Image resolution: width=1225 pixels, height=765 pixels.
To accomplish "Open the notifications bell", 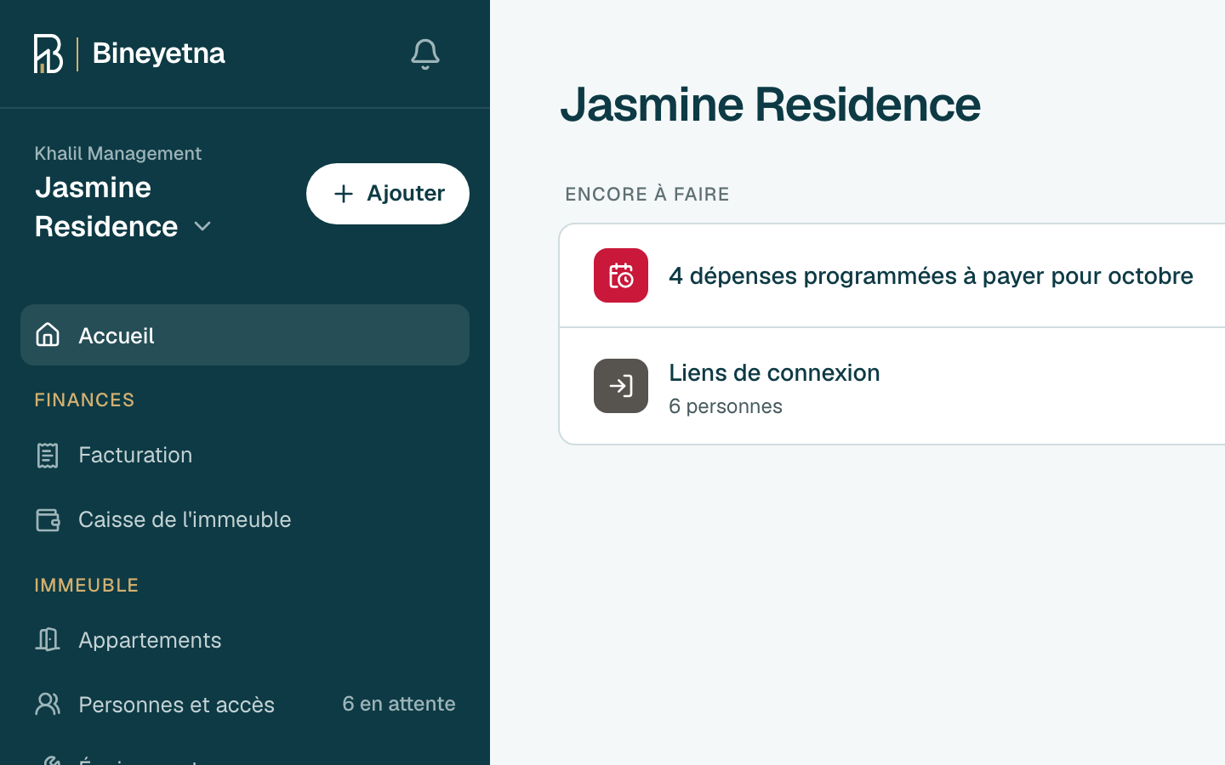I will pyautogui.click(x=425, y=54).
